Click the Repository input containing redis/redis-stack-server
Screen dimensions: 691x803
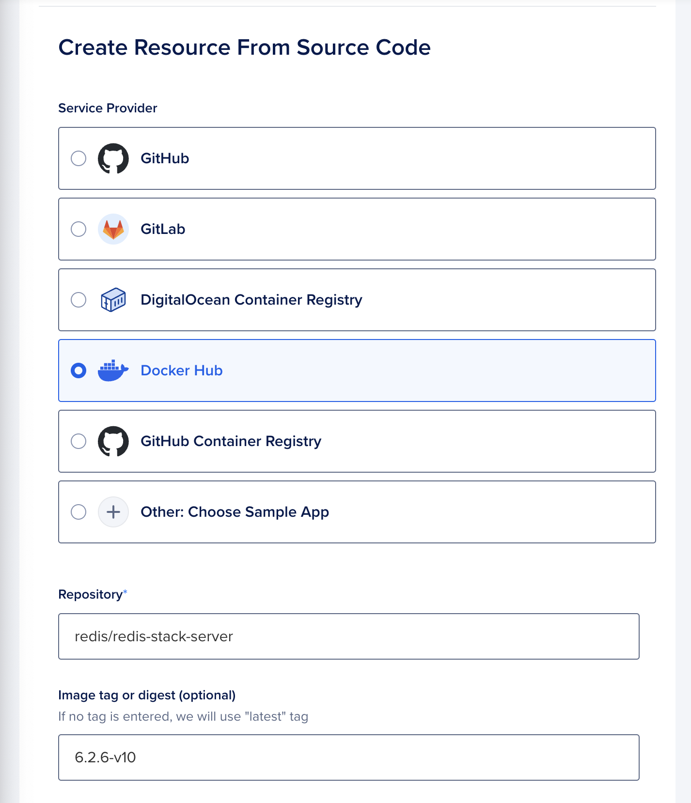point(349,636)
